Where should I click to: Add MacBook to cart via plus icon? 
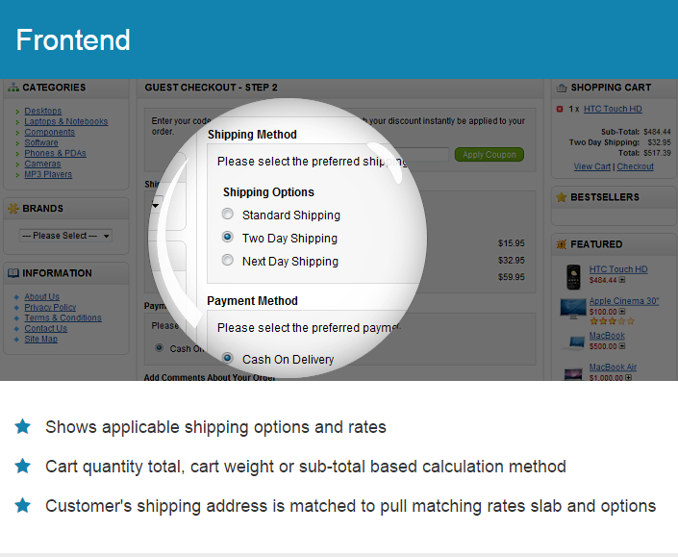pos(622,346)
